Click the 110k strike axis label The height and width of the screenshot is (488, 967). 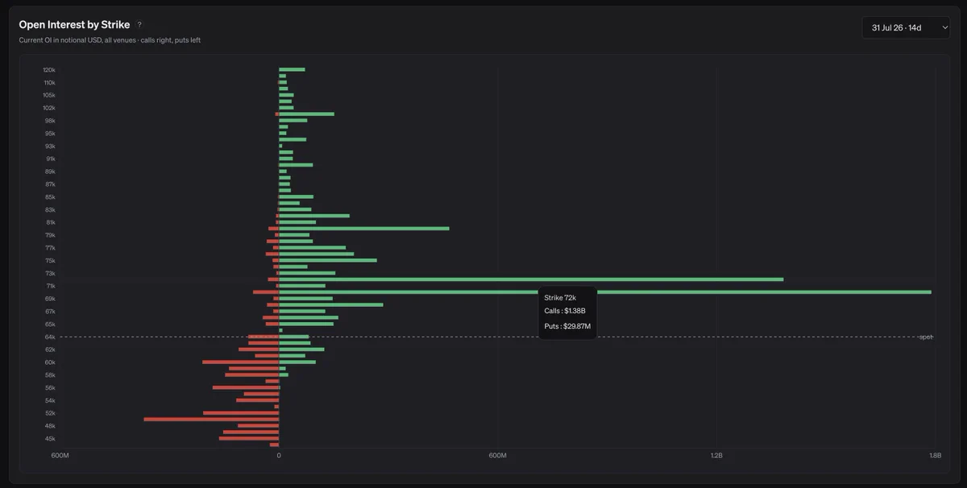click(x=49, y=82)
